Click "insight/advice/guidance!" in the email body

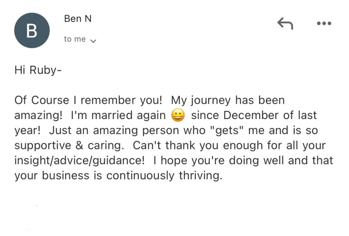point(79,161)
